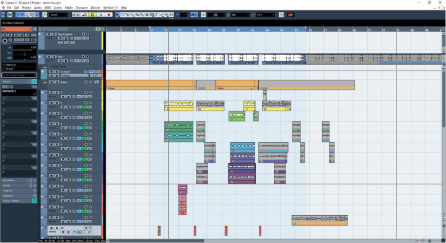Open the Touch automation mode dropdown
This screenshot has width=446, height=243.
point(58,15)
